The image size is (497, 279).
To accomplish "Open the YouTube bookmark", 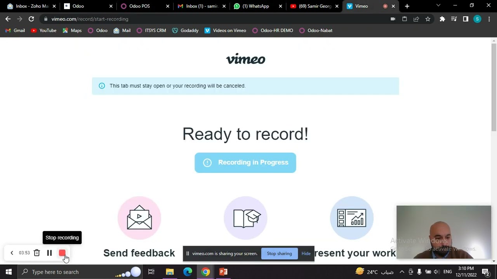I will 44,31.
